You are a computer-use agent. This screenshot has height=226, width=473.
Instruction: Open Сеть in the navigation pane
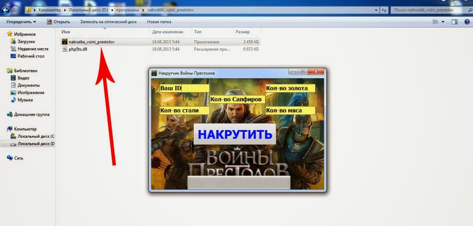[x=18, y=158]
